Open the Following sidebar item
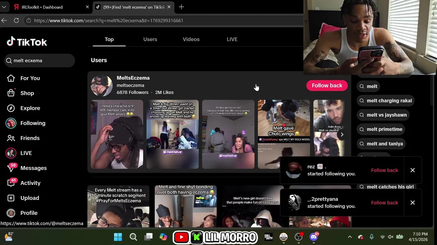Screen dimensions: 437x245 [26, 123]
